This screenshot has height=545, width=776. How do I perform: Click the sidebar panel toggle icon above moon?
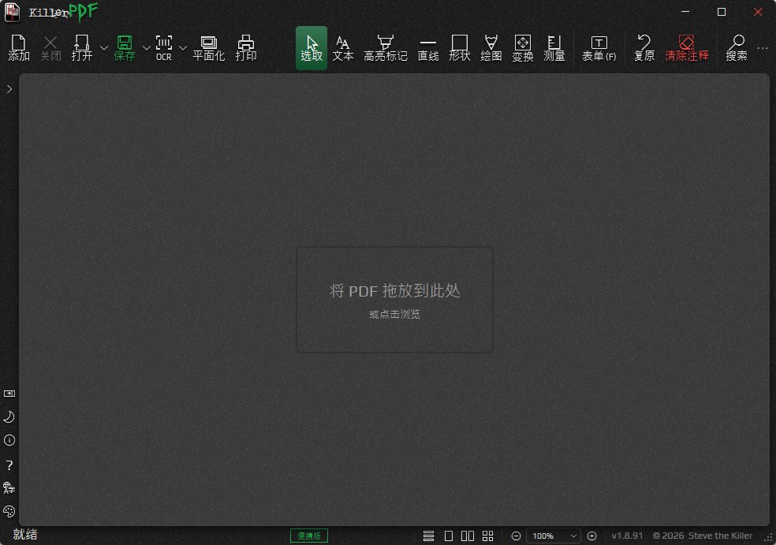[9, 394]
